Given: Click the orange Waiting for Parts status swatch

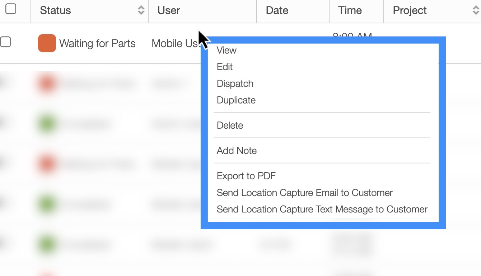Looking at the screenshot, I should pyautogui.click(x=47, y=43).
